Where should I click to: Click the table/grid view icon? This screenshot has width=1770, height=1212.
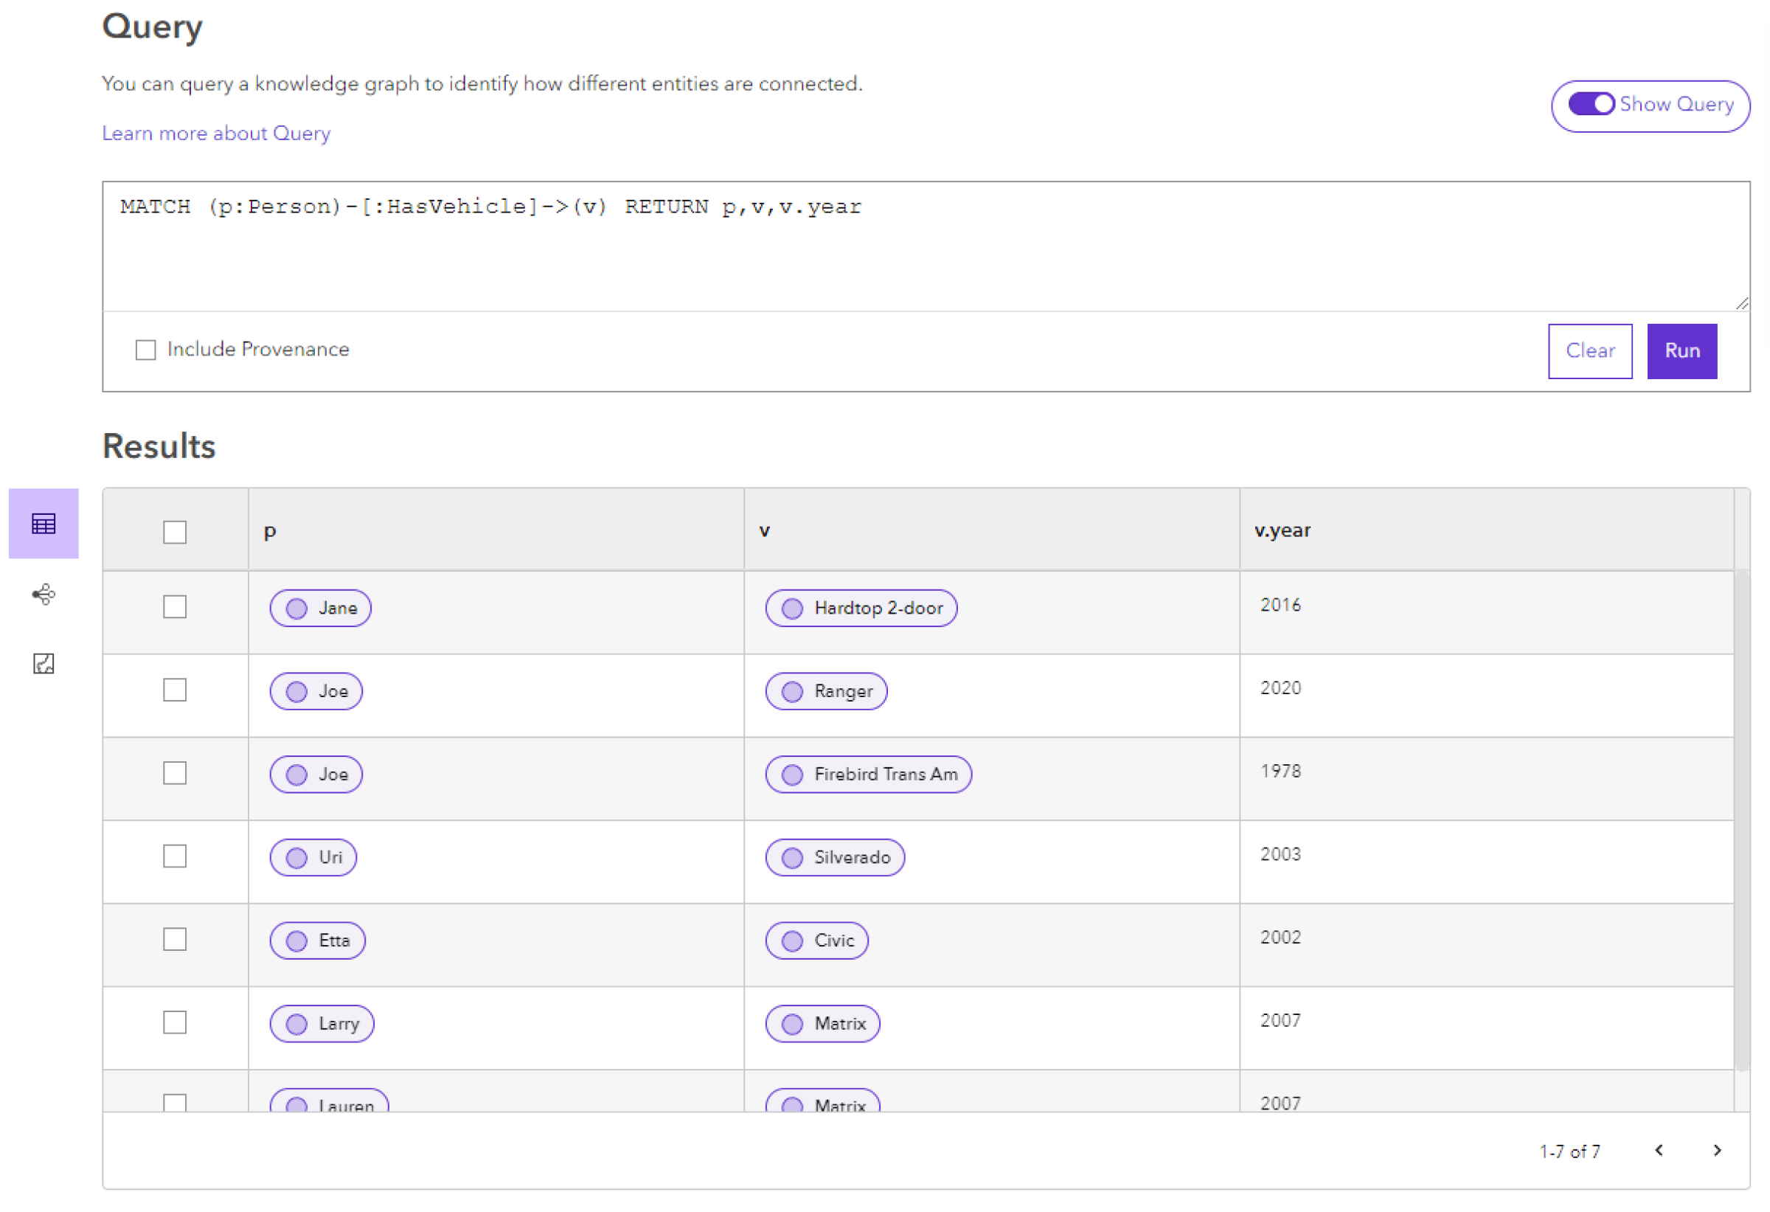[43, 524]
